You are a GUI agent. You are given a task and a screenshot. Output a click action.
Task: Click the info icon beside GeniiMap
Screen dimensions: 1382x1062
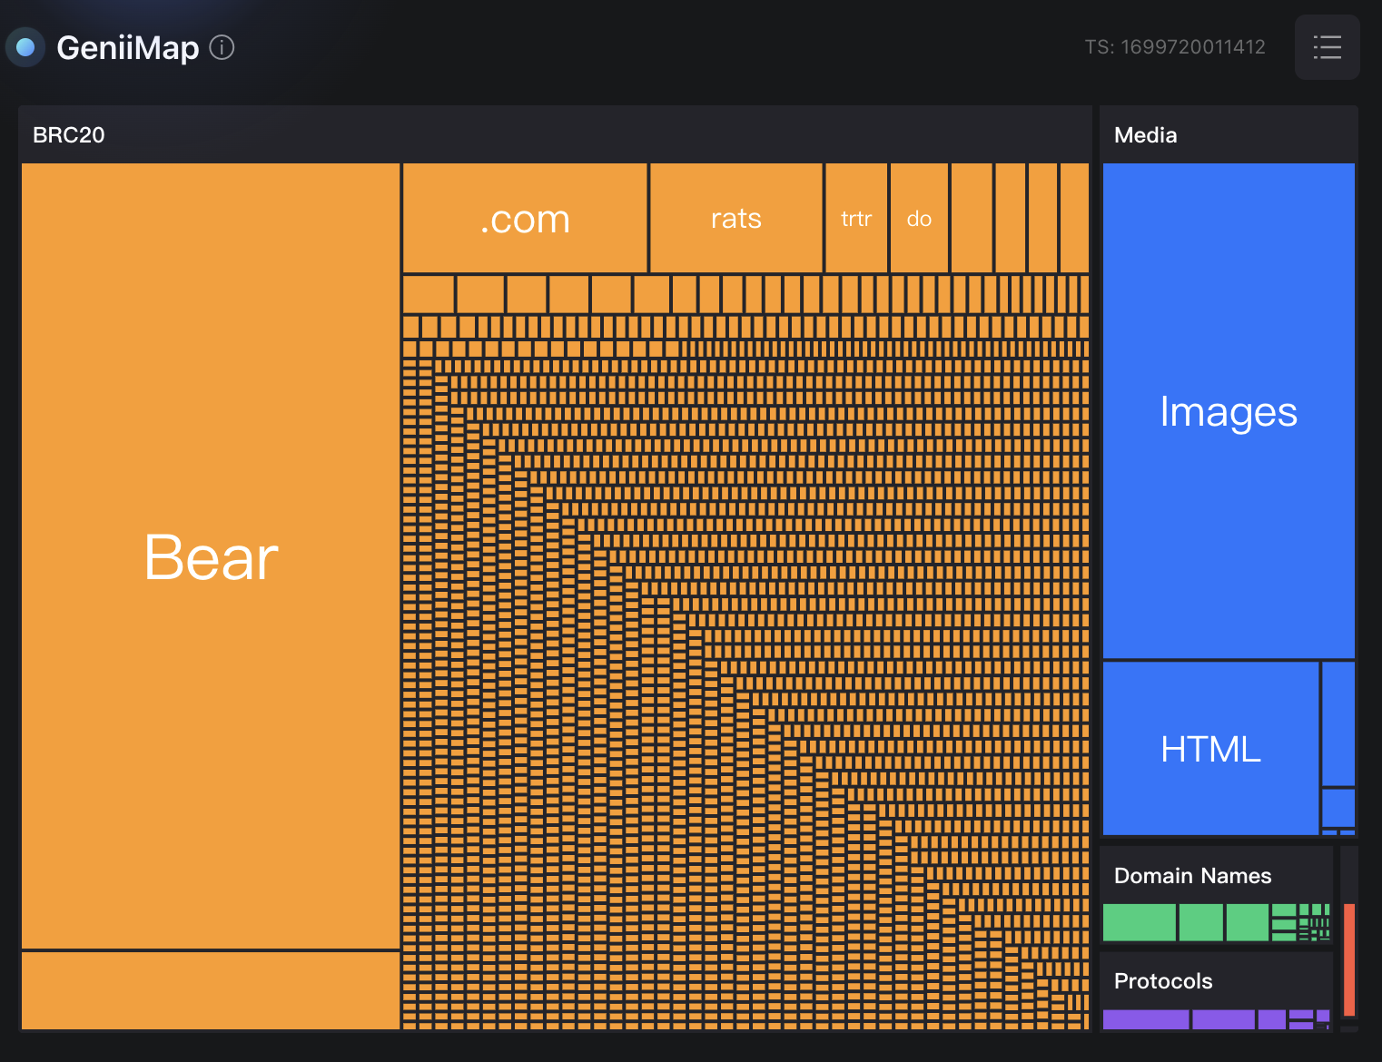[222, 47]
